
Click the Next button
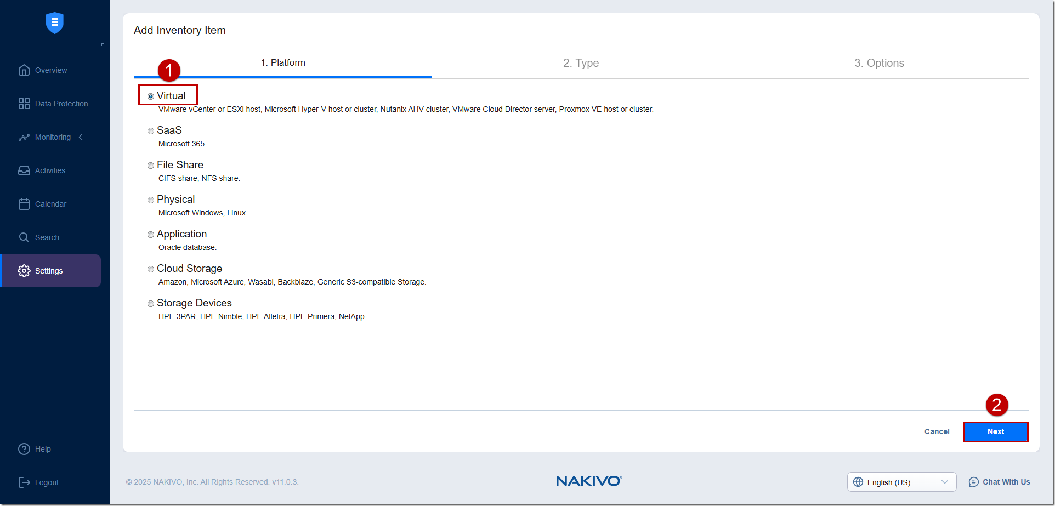pyautogui.click(x=996, y=431)
